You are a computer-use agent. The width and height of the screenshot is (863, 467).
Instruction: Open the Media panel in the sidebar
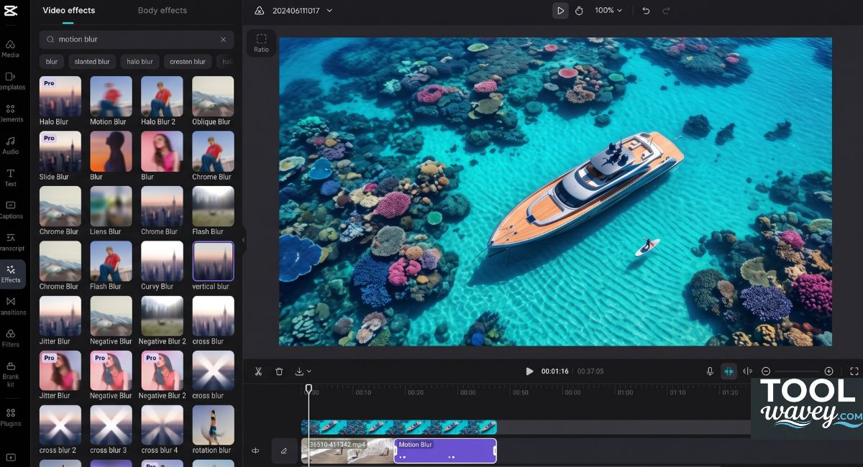click(x=11, y=48)
